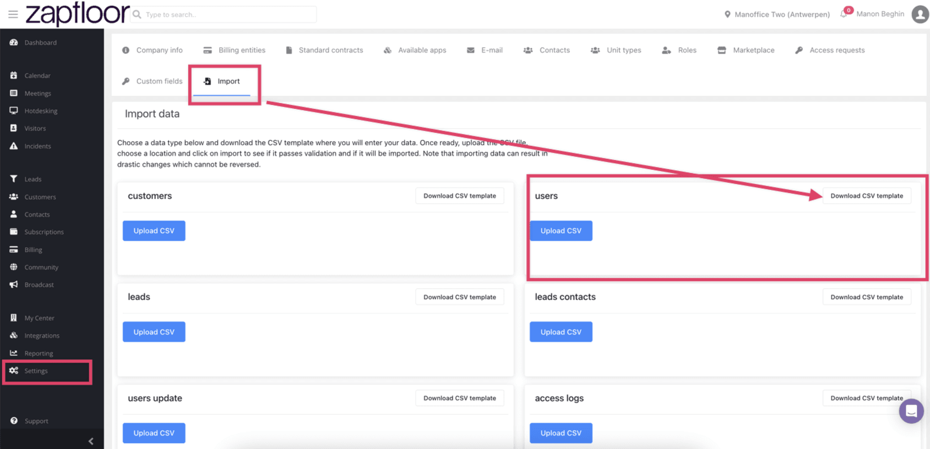930x449 pixels.
Task: Switch to the Marketplace tab
Action: pos(746,50)
